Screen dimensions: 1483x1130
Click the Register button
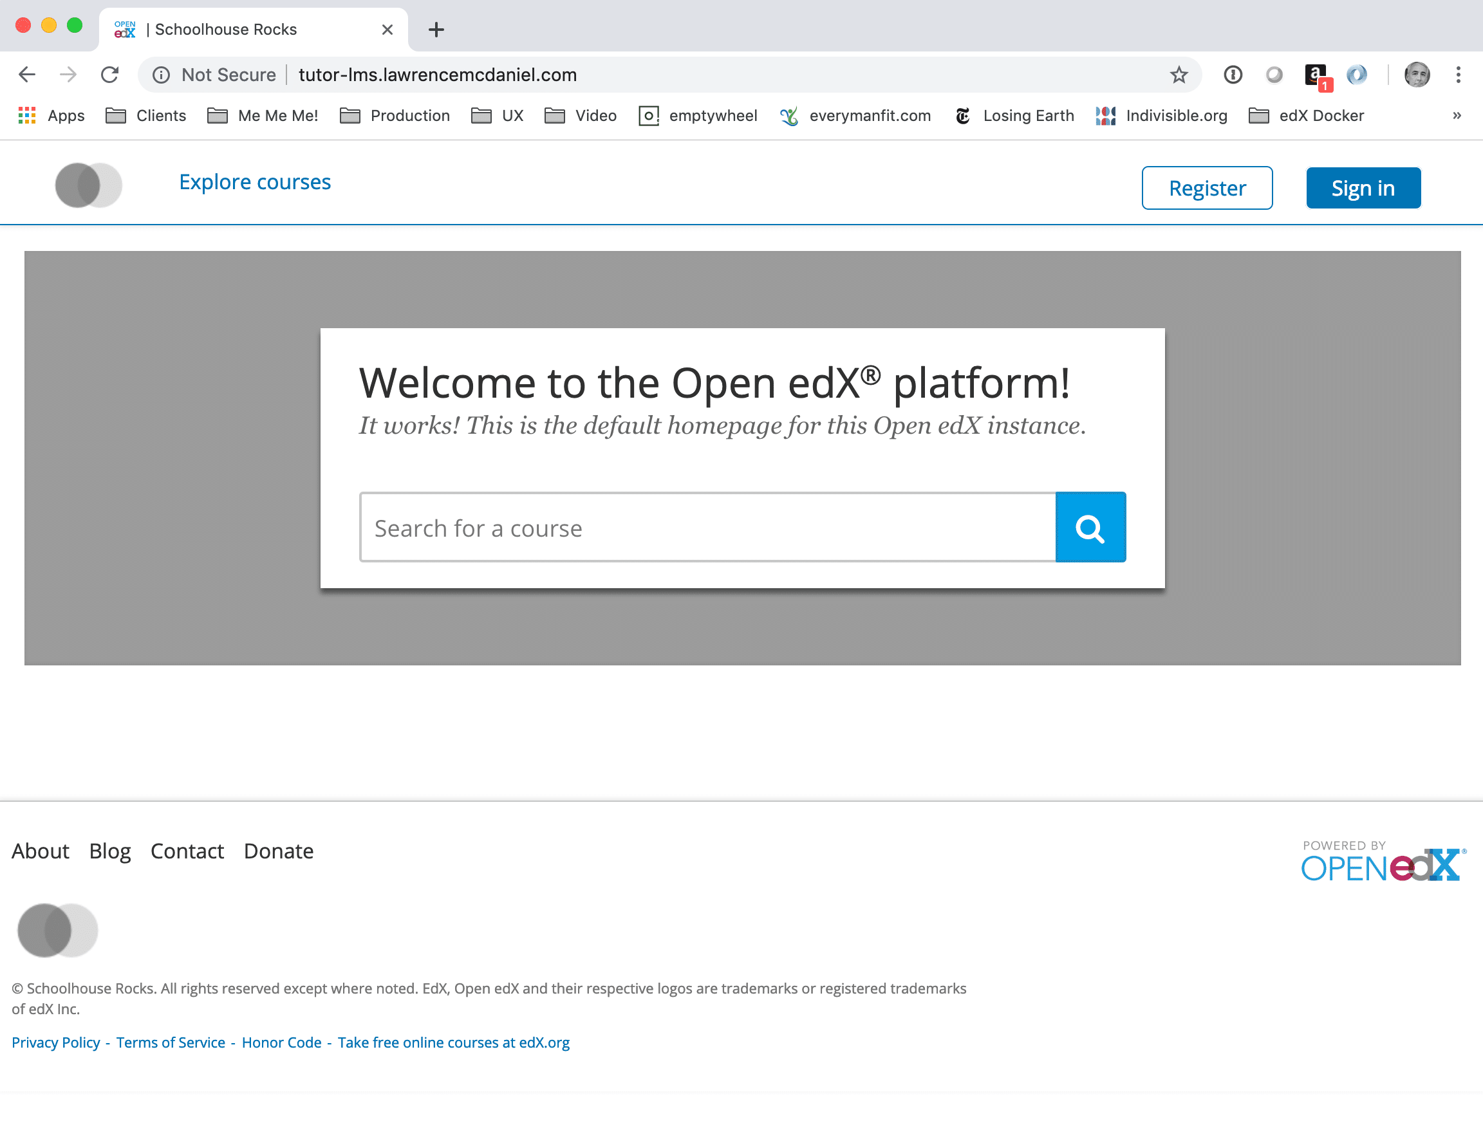point(1206,188)
